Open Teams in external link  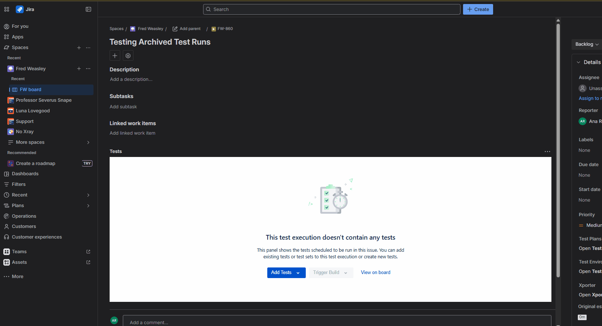(x=88, y=252)
